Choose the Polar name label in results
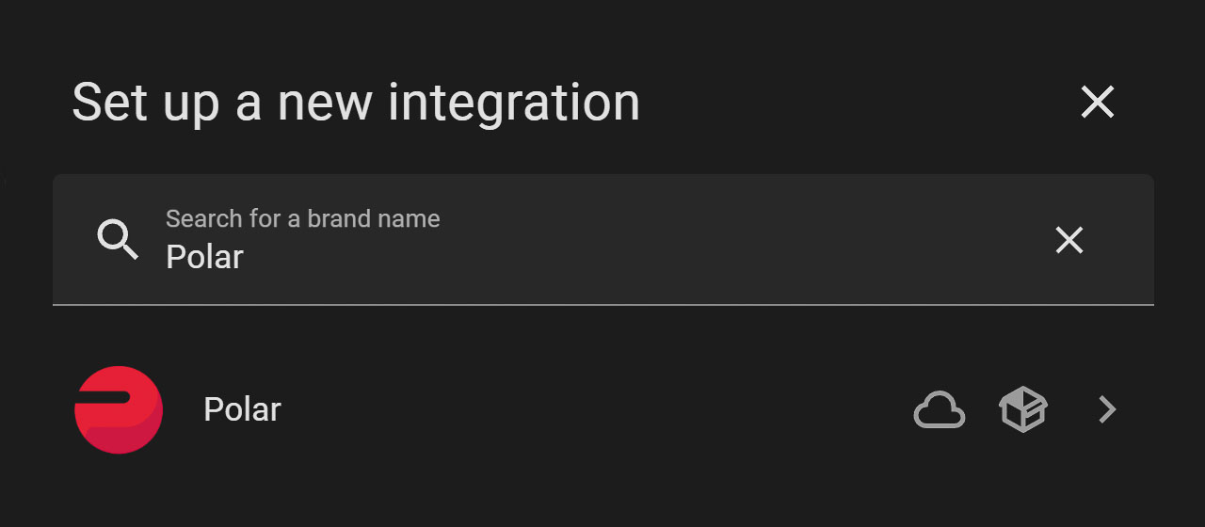 (x=242, y=409)
